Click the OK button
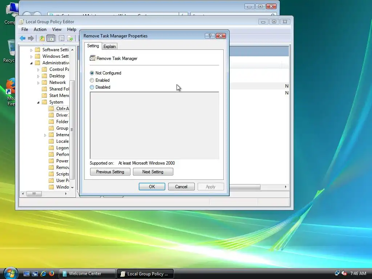Viewport: 372px width, 279px height. [x=152, y=187]
